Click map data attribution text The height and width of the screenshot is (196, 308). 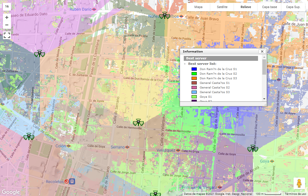coord(218,194)
